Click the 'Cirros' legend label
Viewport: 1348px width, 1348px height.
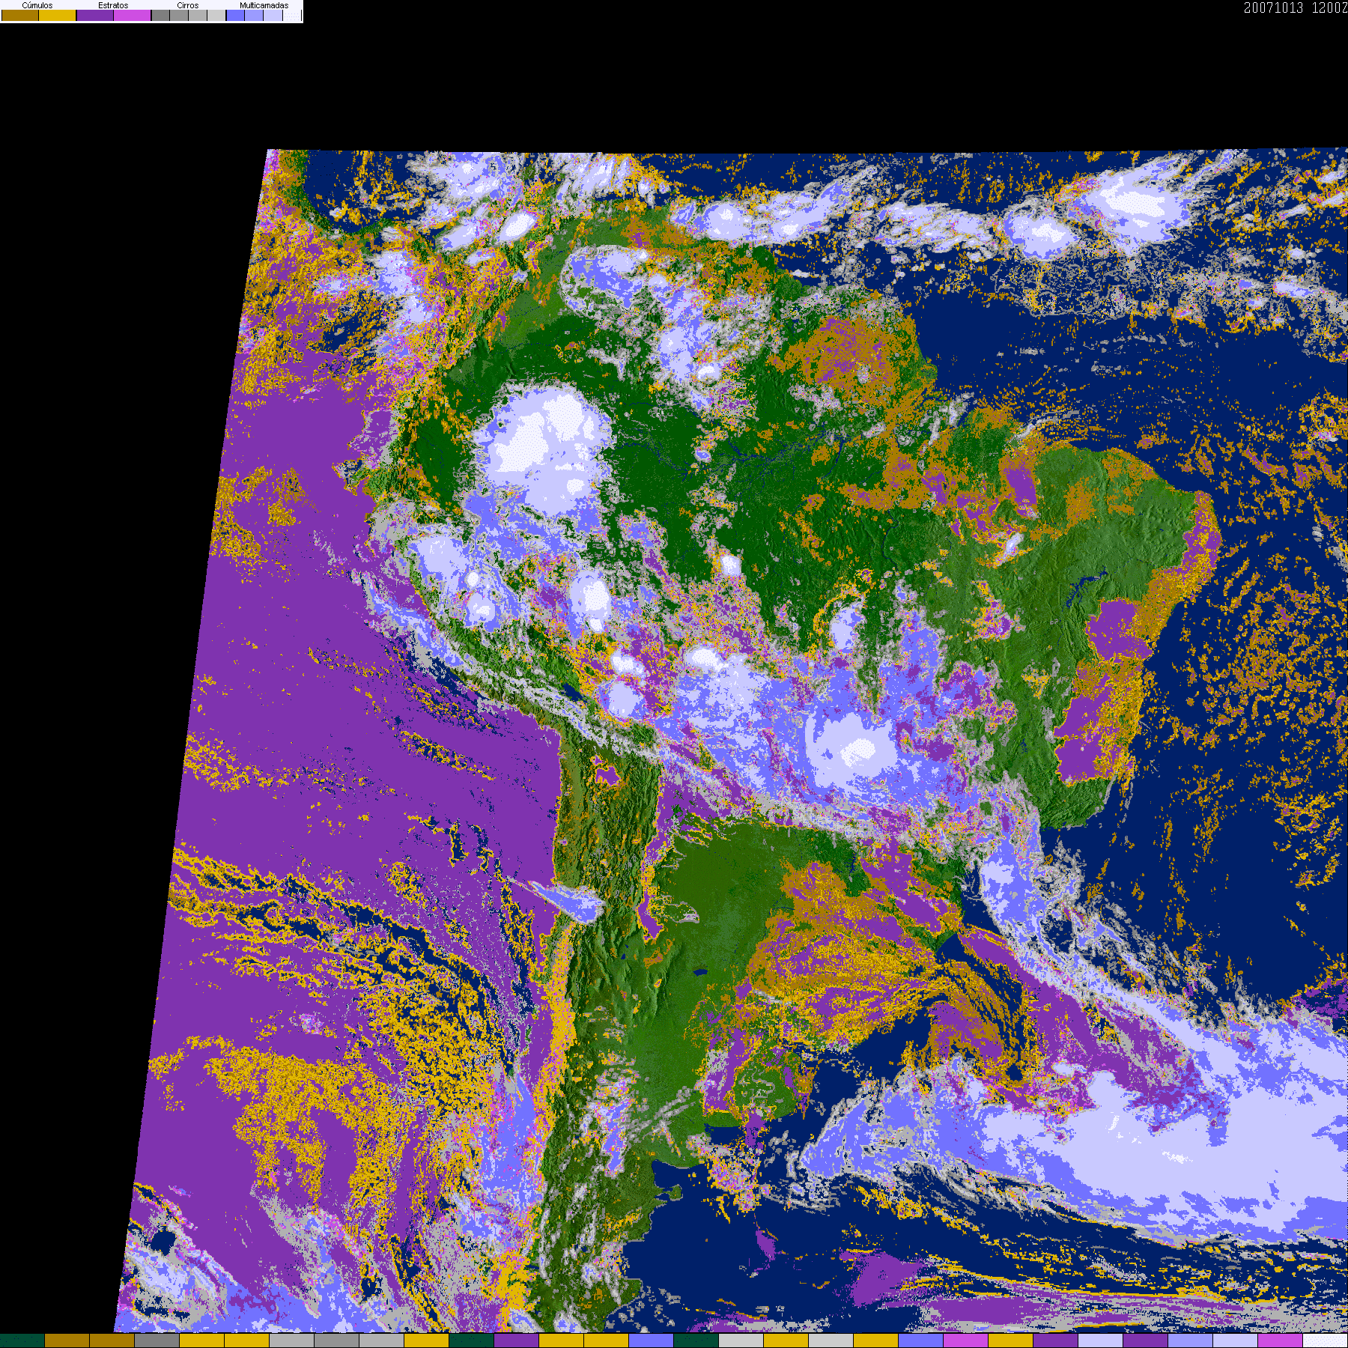[188, 5]
